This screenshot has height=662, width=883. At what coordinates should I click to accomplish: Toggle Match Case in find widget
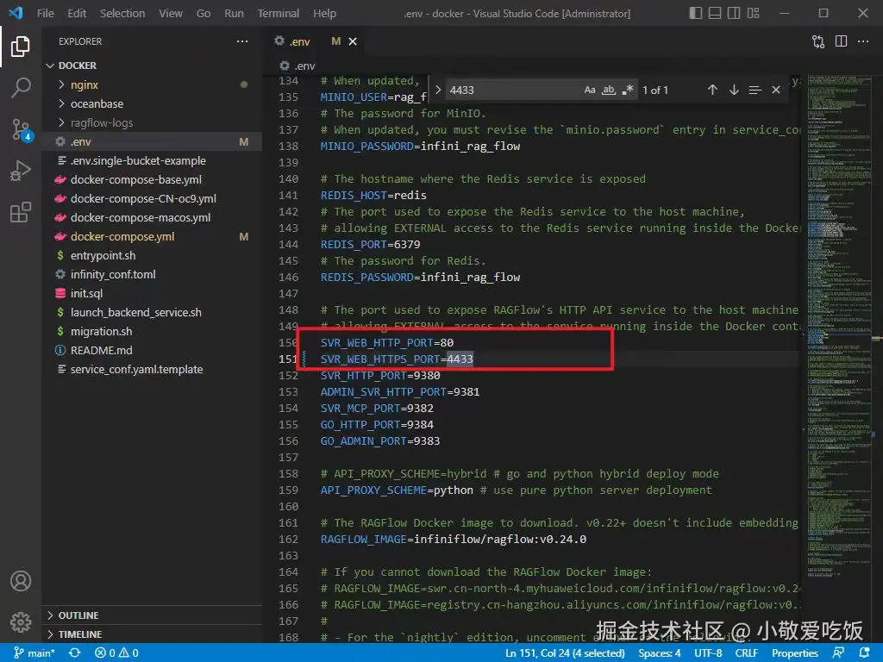(590, 90)
